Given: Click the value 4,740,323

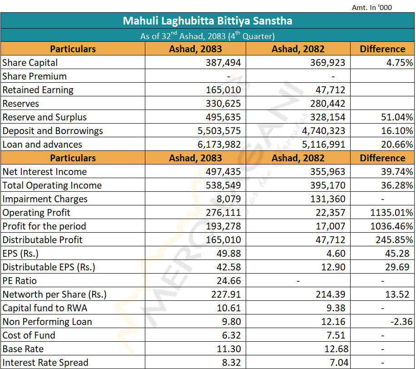Looking at the screenshot, I should [324, 131].
